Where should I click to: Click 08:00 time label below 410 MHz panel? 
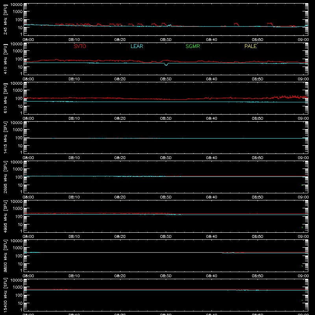click(28, 79)
